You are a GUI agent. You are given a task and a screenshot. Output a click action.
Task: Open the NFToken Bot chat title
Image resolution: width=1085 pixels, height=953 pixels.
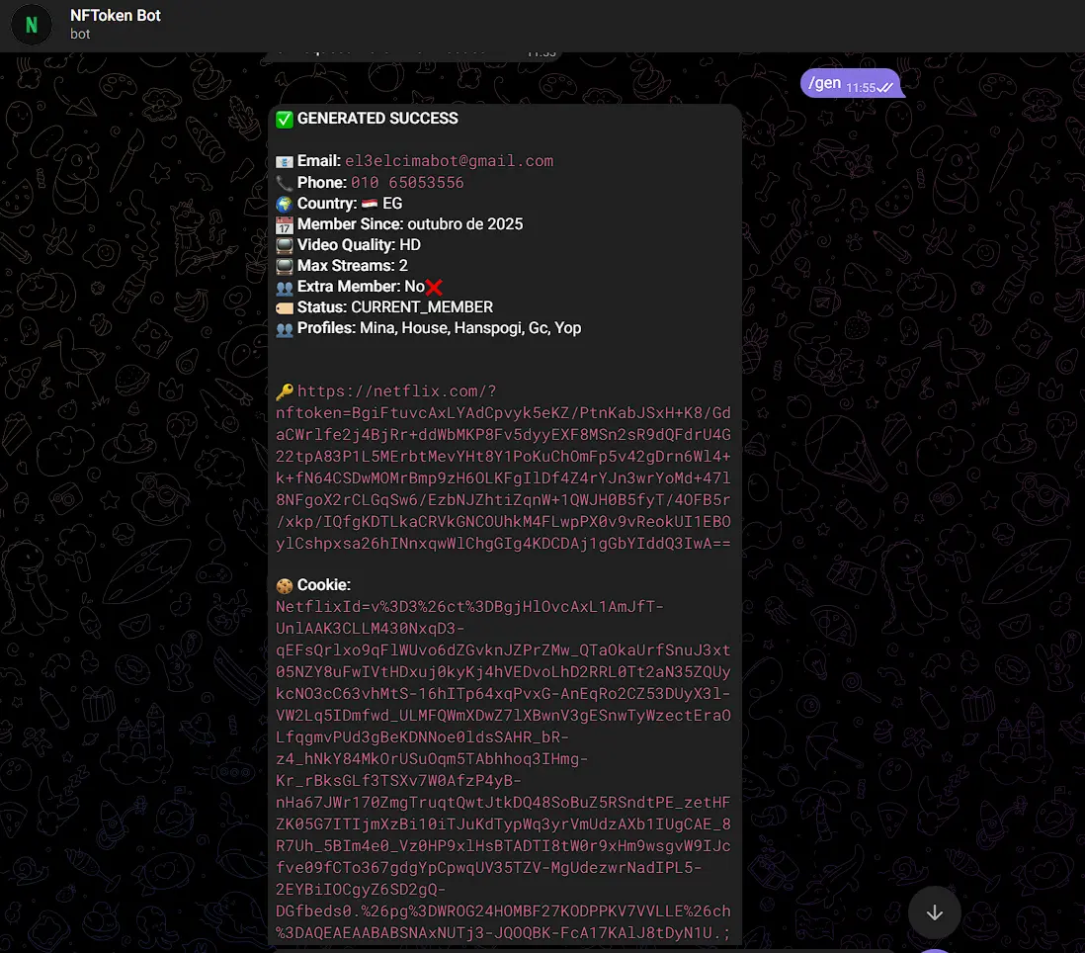click(x=115, y=15)
